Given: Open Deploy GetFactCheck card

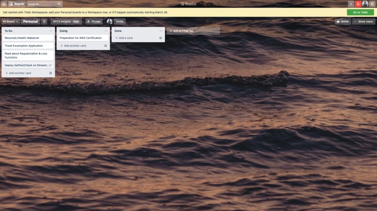Looking at the screenshot, I should coord(26,65).
